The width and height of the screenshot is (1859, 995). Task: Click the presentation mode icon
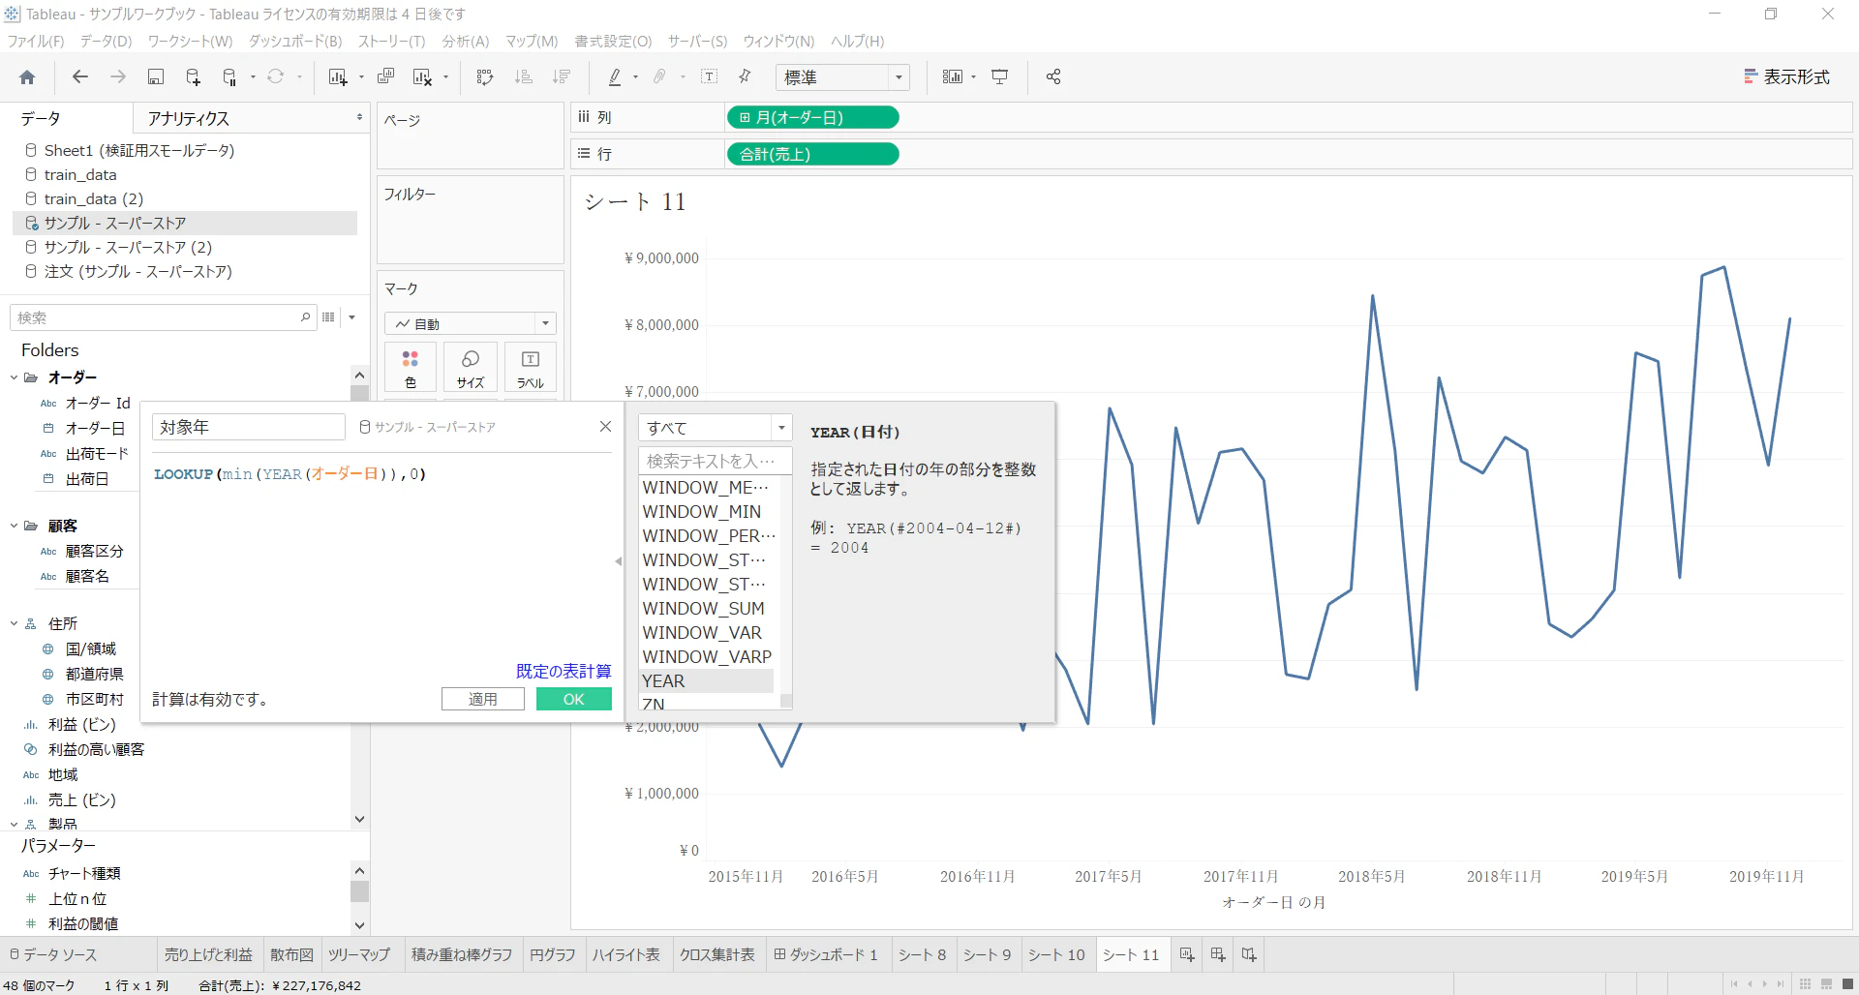[1000, 77]
